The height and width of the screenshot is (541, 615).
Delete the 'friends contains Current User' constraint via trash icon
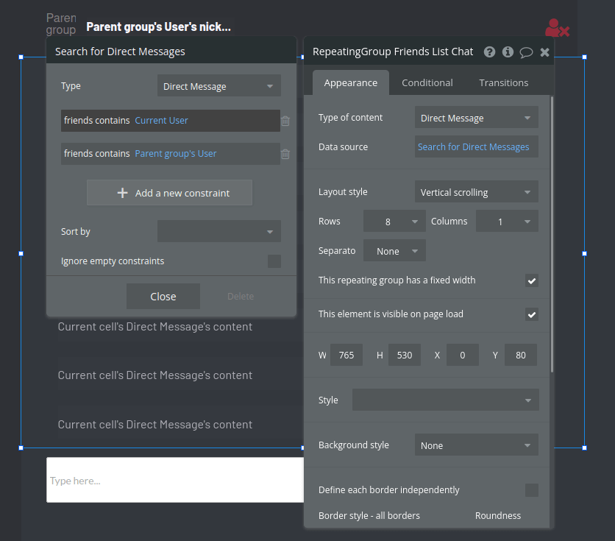pyautogui.click(x=285, y=121)
